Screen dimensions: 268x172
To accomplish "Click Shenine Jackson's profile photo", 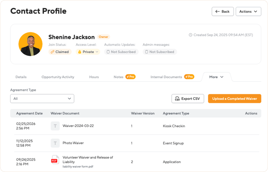I will click(30, 44).
